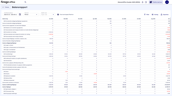The height and width of the screenshot is (96, 172).
Task: Open the Jämför med dropdown
Action: tap(47, 15)
